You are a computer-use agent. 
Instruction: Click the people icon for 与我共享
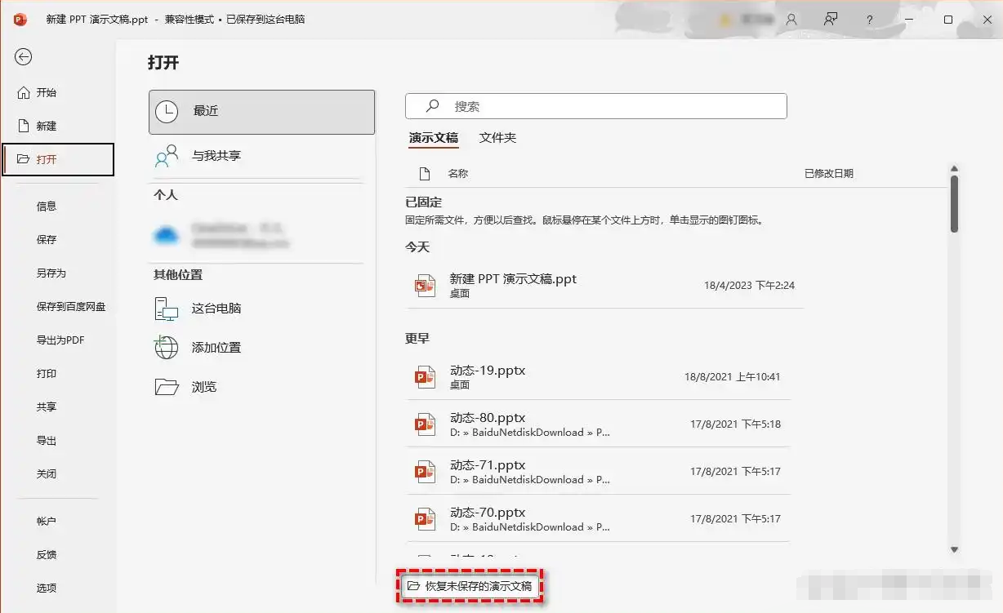click(167, 156)
